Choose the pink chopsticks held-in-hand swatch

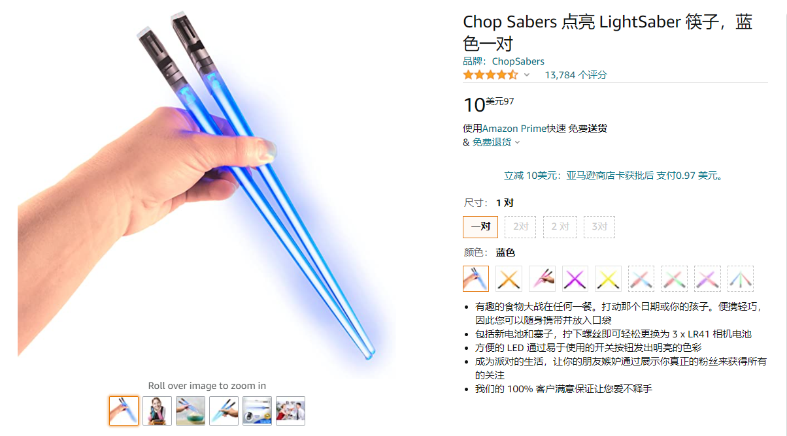click(x=542, y=279)
